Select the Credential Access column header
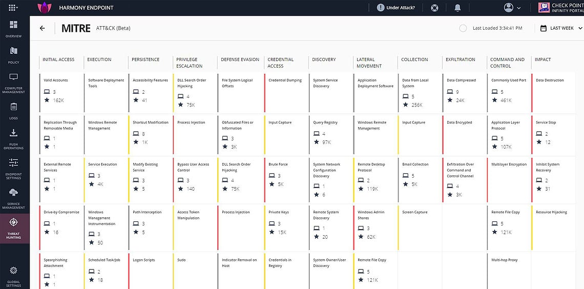Screen dimensions: 584x289 click(280, 63)
